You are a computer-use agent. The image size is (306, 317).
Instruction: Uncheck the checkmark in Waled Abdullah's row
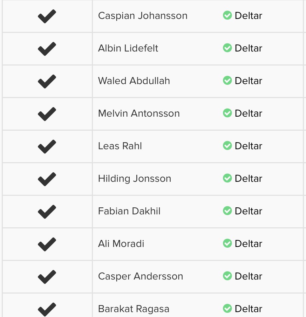[x=47, y=81]
